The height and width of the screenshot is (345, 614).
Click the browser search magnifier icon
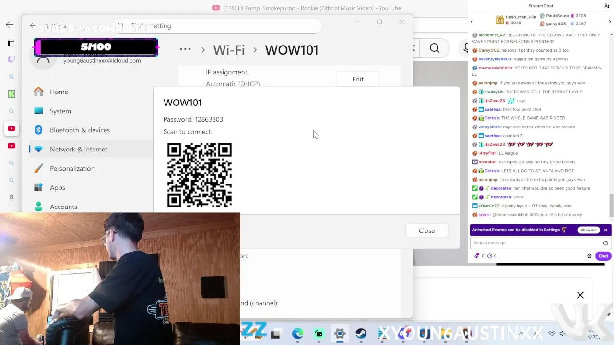click(435, 48)
